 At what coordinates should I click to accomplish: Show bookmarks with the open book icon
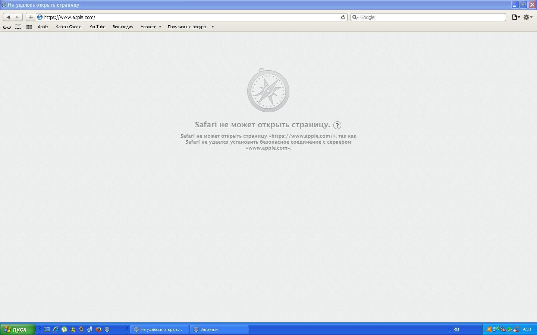(18, 27)
